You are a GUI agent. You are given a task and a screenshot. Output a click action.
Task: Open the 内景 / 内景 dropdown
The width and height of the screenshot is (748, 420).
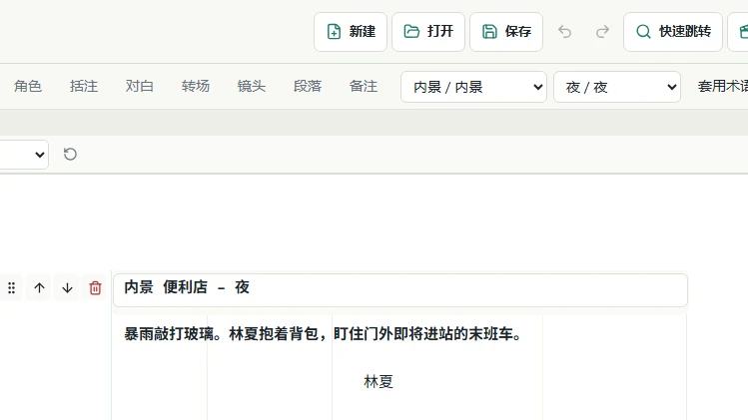coord(473,87)
